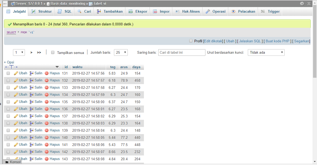Click the red delete icon for row 142
317x165 pixels.
47,152
